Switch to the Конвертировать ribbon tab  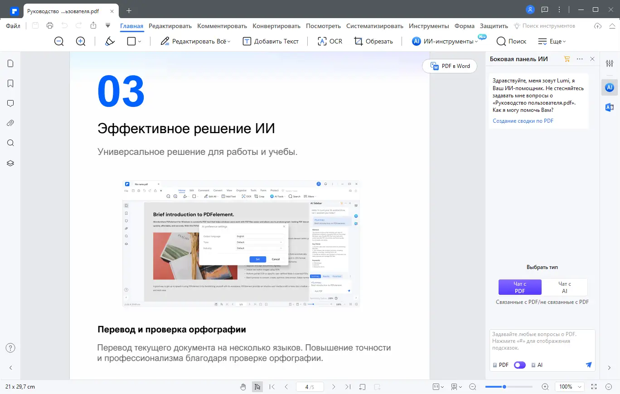coord(276,26)
